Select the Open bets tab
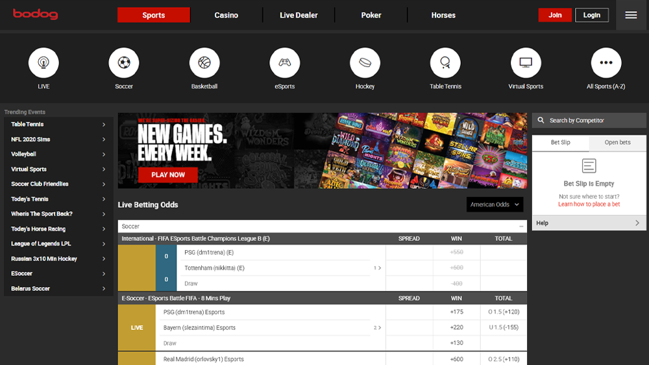 [618, 142]
